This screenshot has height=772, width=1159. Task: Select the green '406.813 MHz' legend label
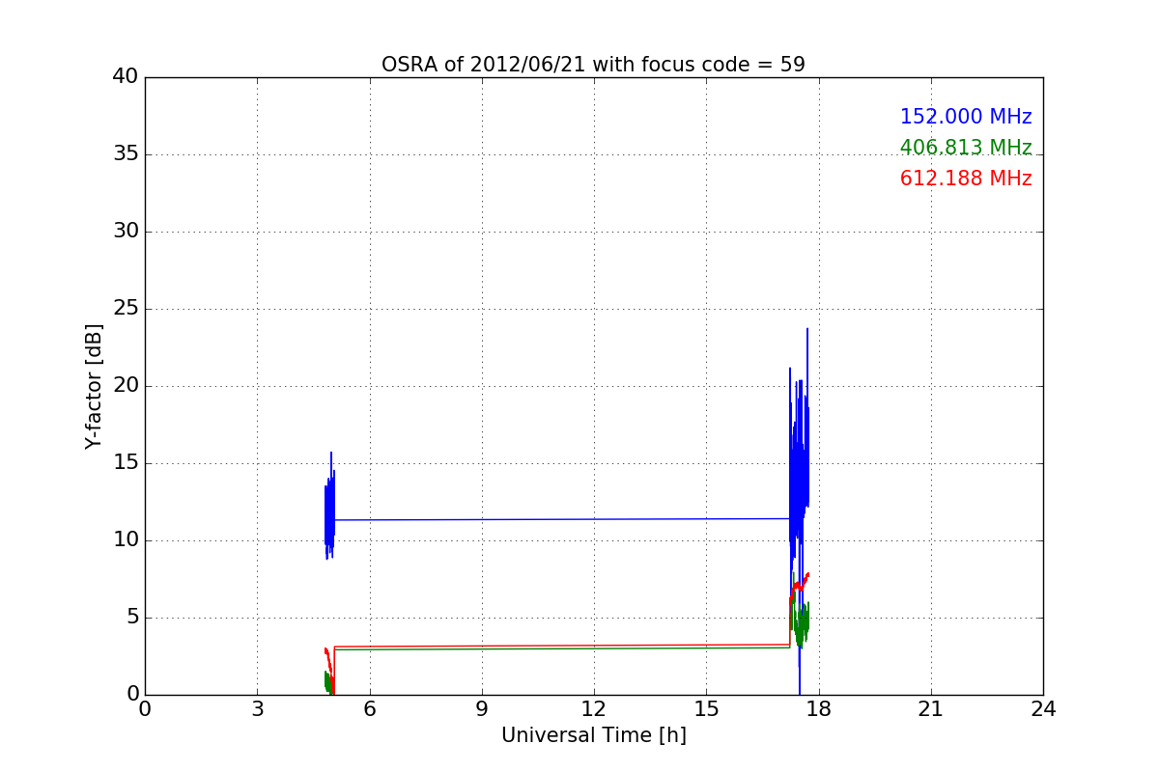click(x=966, y=148)
